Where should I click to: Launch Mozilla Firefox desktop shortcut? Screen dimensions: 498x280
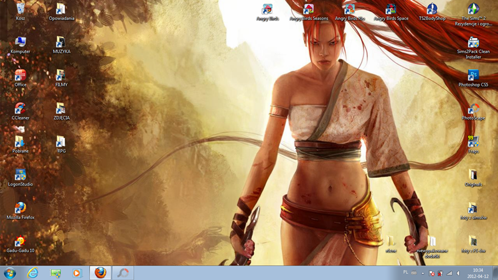(x=21, y=211)
